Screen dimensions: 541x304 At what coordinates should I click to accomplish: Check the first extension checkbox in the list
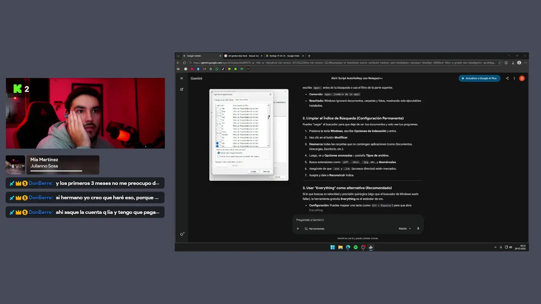point(217,109)
